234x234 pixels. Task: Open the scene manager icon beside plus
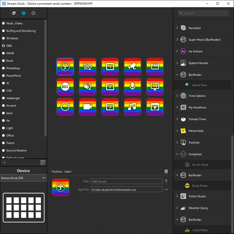point(43,162)
